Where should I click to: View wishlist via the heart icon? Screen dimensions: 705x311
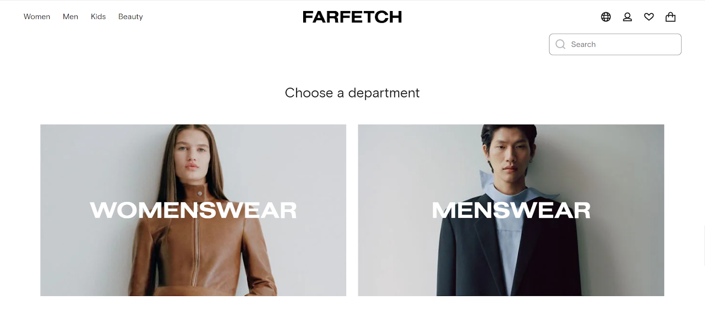click(x=649, y=17)
